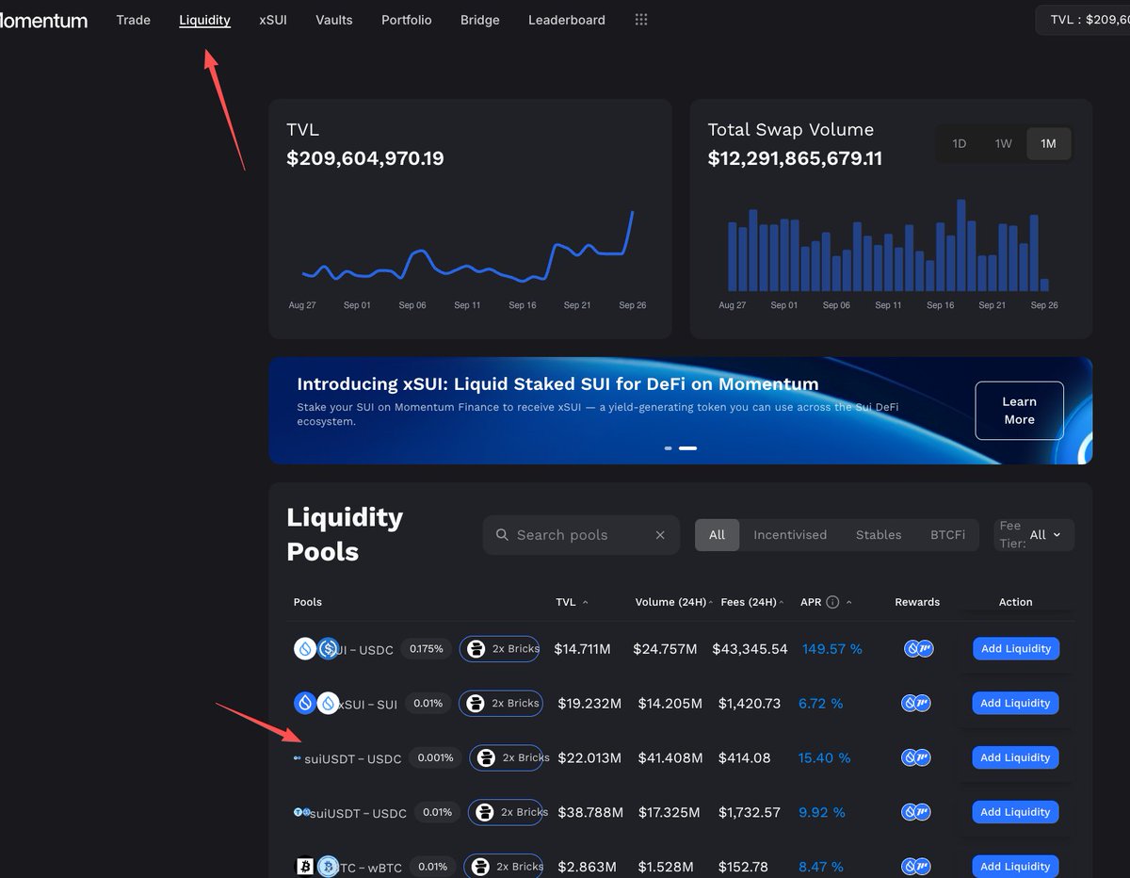Click rewards icons in xSUI – SUI row
This screenshot has height=878, width=1130.
pos(918,704)
